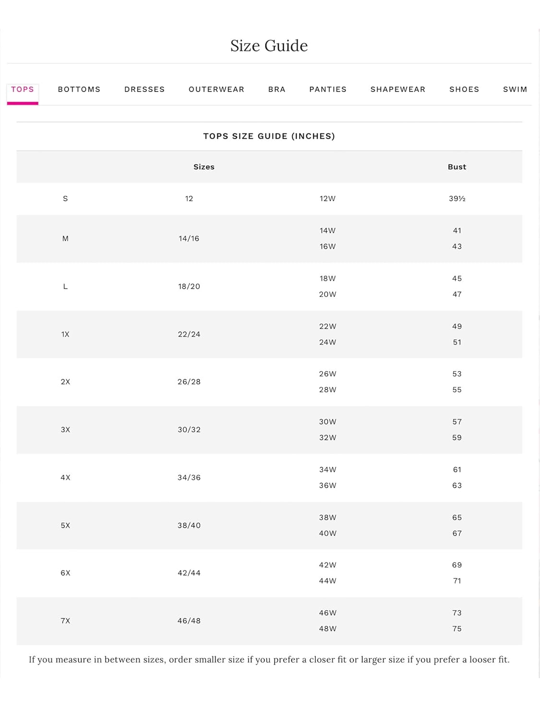Click the in-between sizes fit note
This screenshot has width=540, height=720.
(269, 660)
